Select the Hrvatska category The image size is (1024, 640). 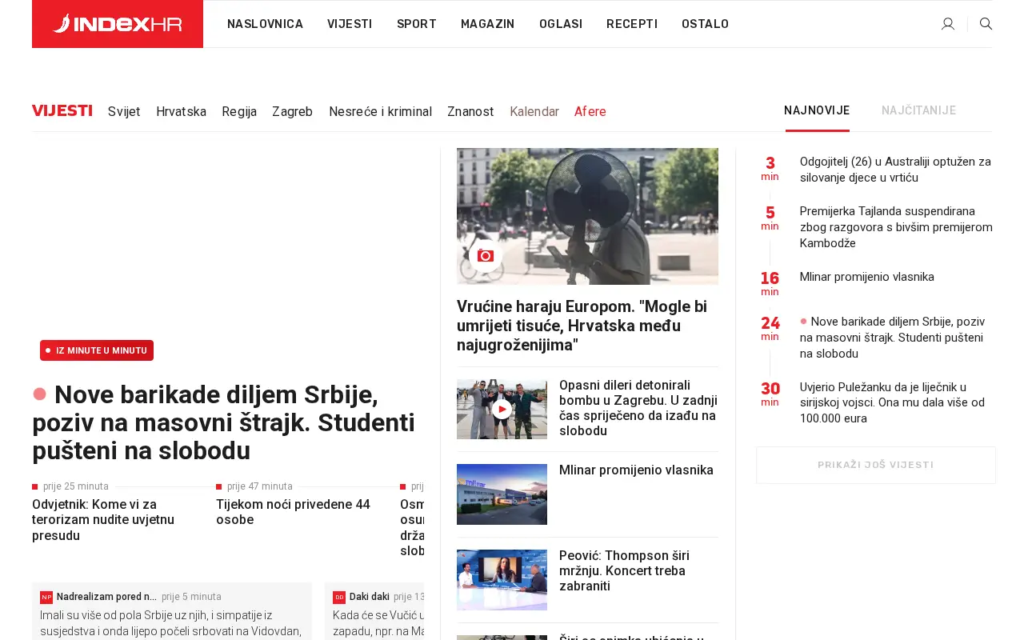(x=181, y=112)
